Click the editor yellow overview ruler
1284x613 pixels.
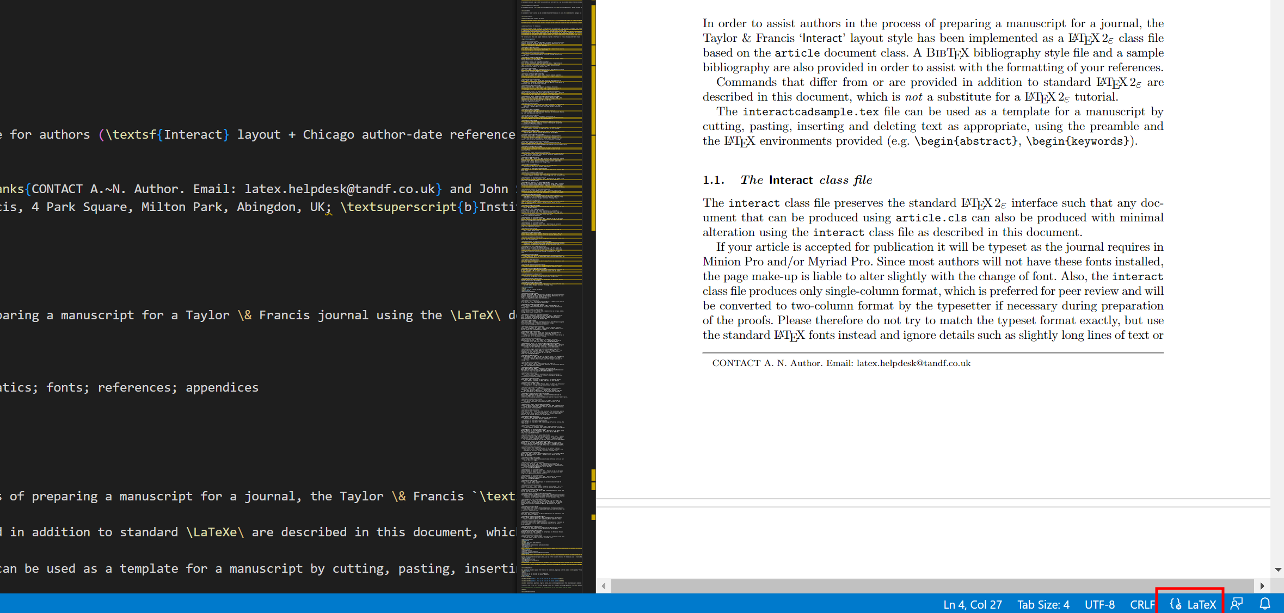click(593, 163)
